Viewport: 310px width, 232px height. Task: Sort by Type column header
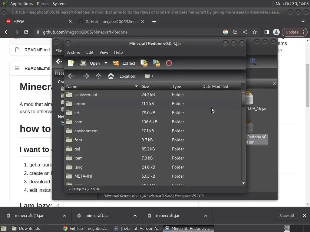coord(186,86)
